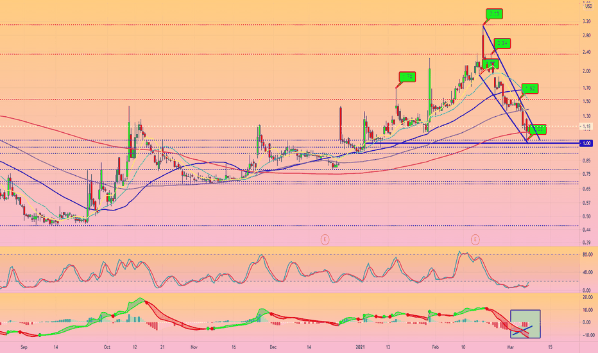
Task: Click the Dec label on the time axis
Action: pos(273,347)
